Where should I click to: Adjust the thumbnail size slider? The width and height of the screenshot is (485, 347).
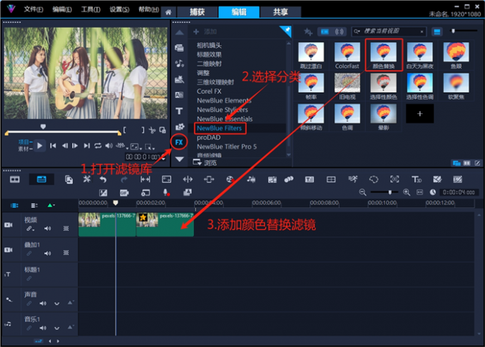pos(453,31)
